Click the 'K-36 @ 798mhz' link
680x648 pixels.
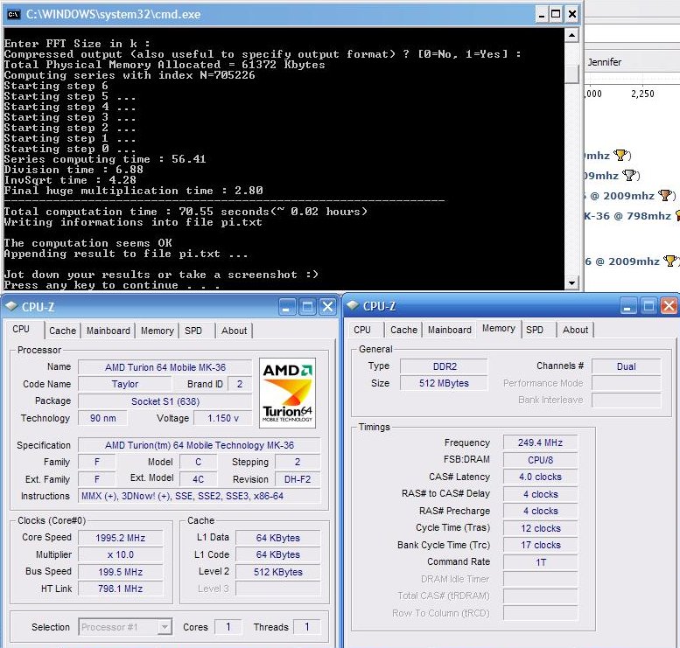(x=627, y=215)
